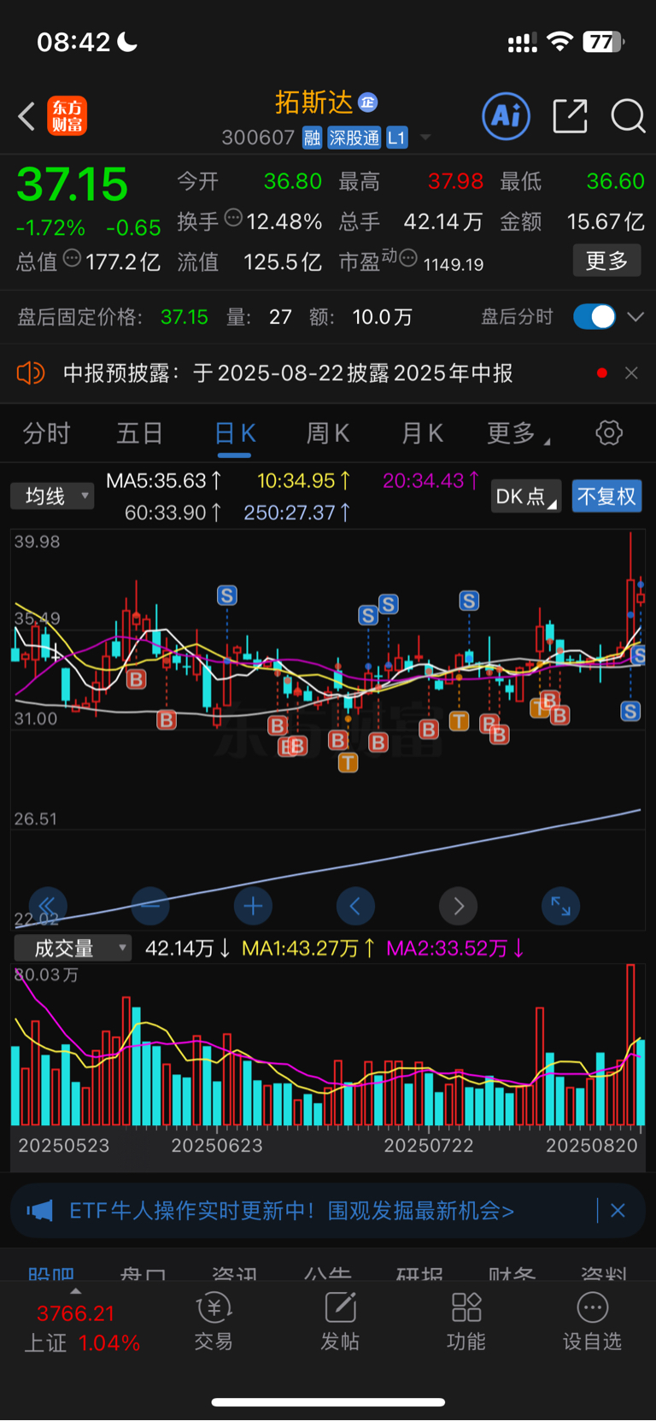Screen dimensions: 656x1421
Task: Close the ETF banner
Action: (618, 1211)
